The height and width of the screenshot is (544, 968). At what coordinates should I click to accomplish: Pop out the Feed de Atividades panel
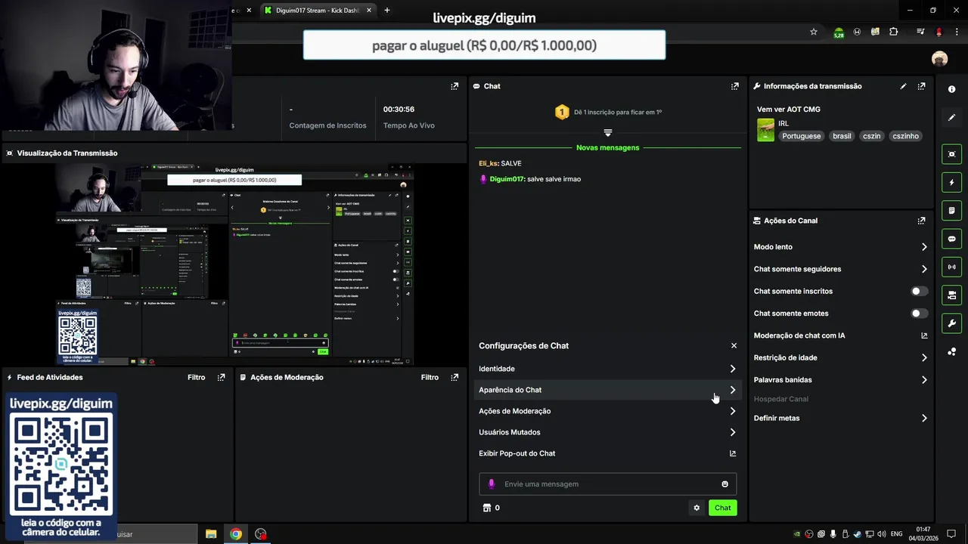coord(221,377)
